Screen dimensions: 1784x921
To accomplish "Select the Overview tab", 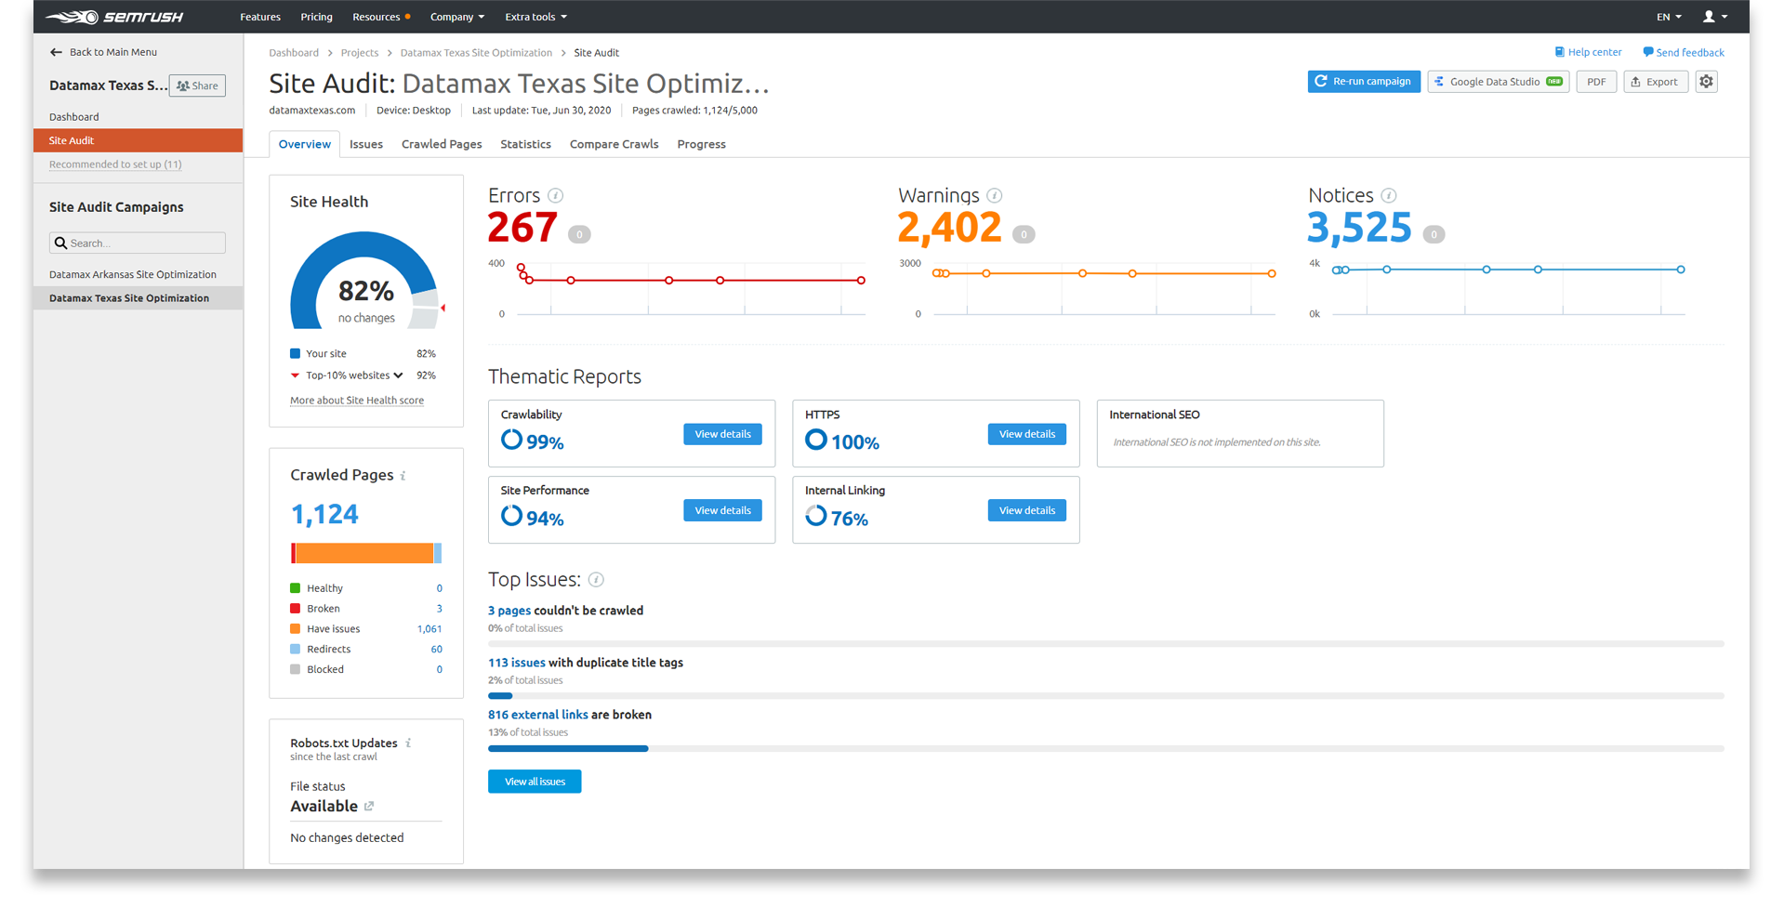I will point(304,144).
